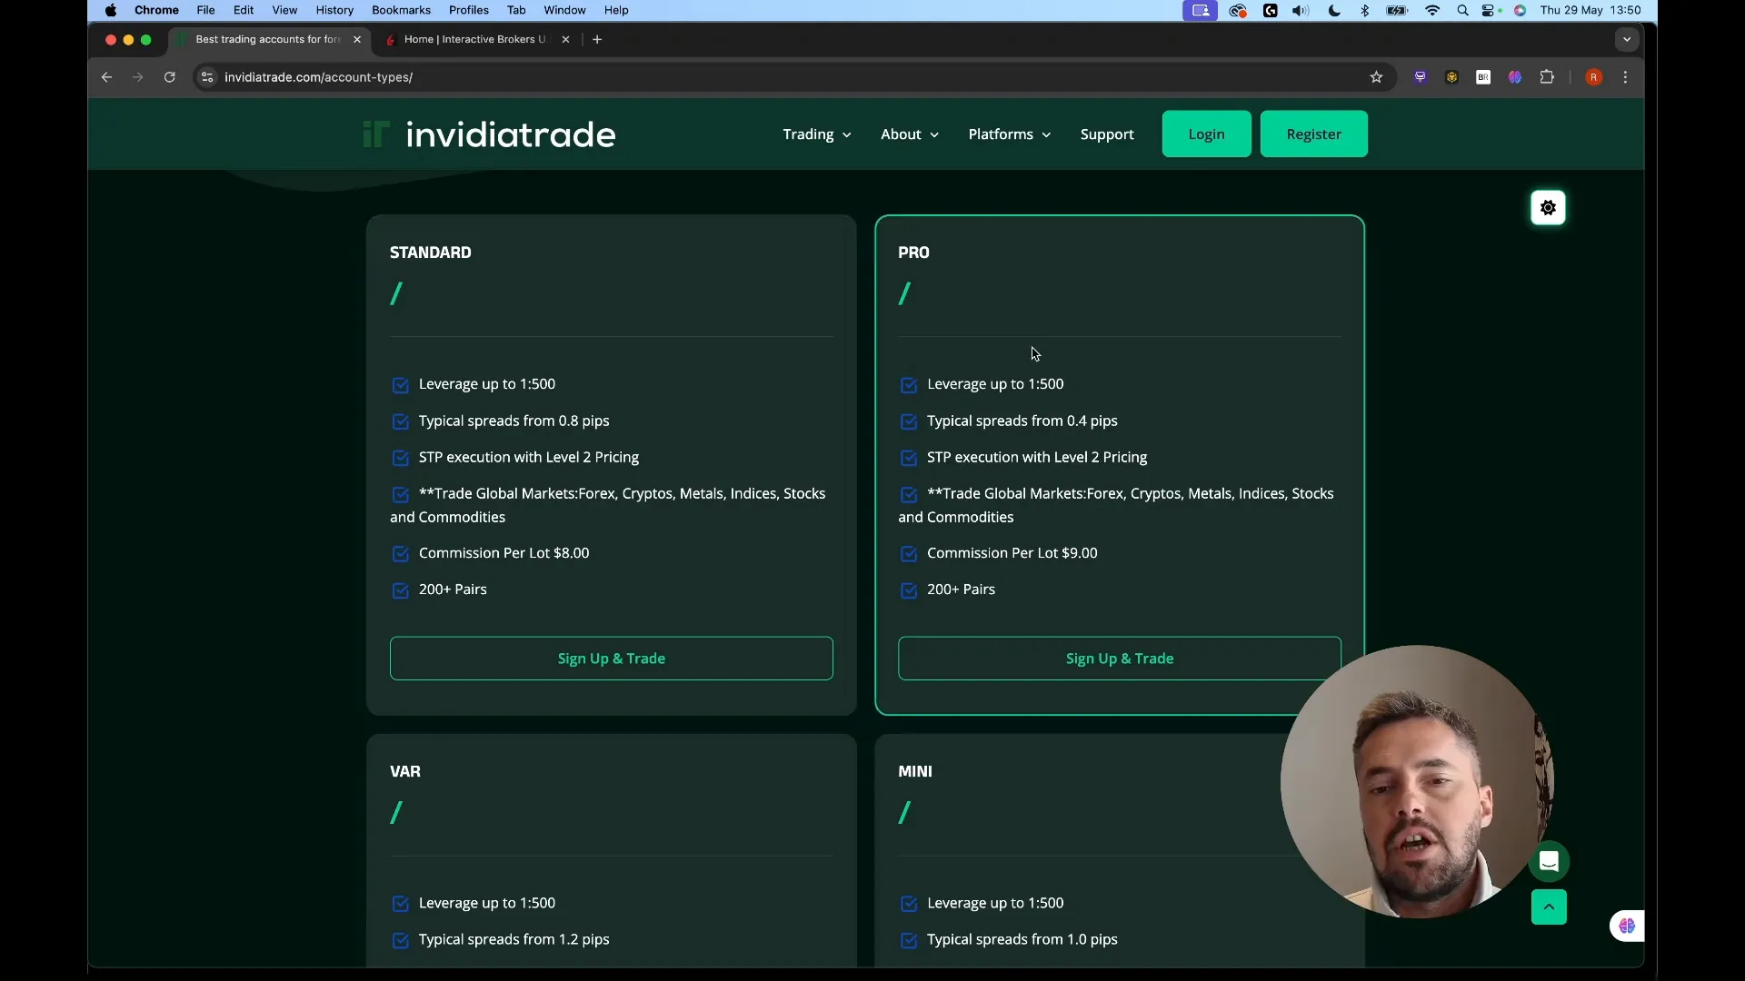
Task: Expand the Trading nav dropdown
Action: (816, 134)
